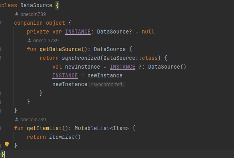Click the getDataSource function name
The image size is (234, 158).
(x=60, y=49)
